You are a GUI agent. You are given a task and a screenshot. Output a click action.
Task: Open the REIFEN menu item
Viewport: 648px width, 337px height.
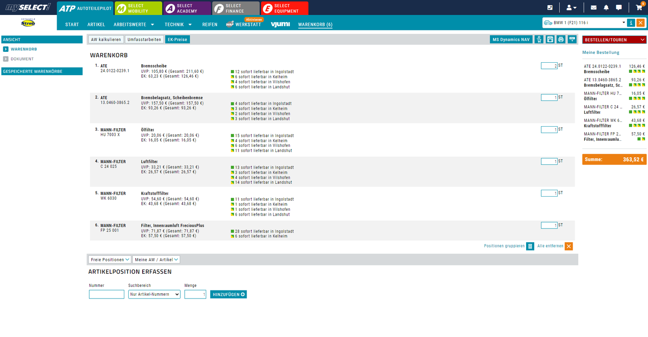click(x=210, y=25)
